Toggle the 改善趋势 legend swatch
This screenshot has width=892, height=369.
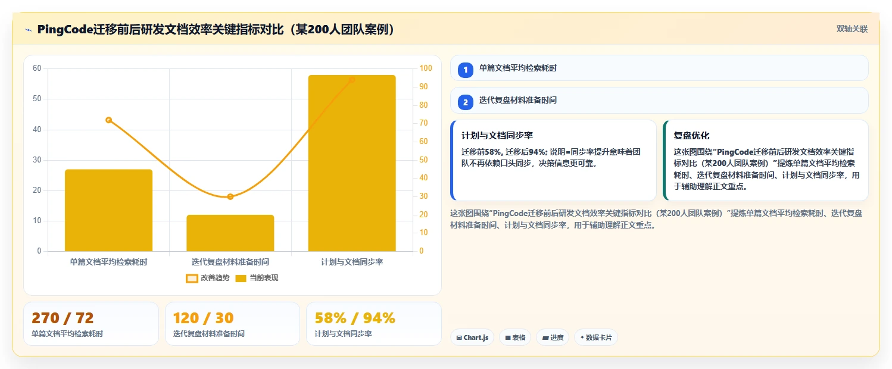coord(192,278)
